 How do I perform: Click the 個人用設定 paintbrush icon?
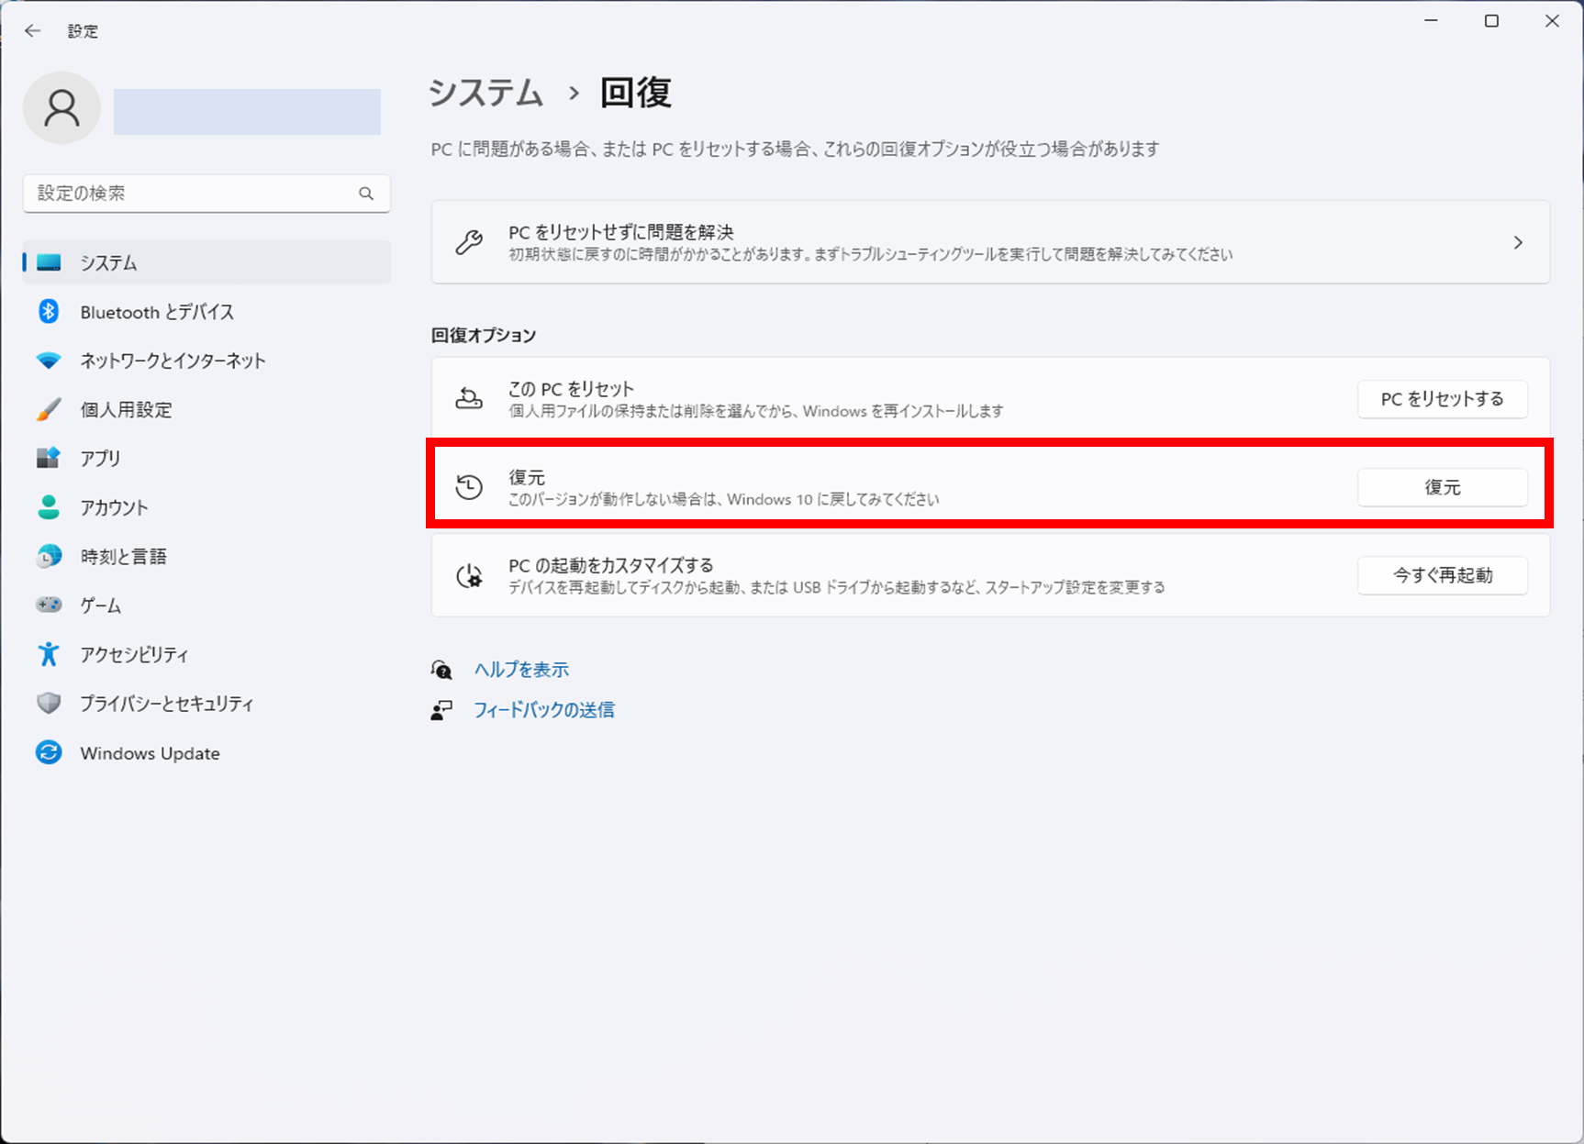click(x=49, y=409)
